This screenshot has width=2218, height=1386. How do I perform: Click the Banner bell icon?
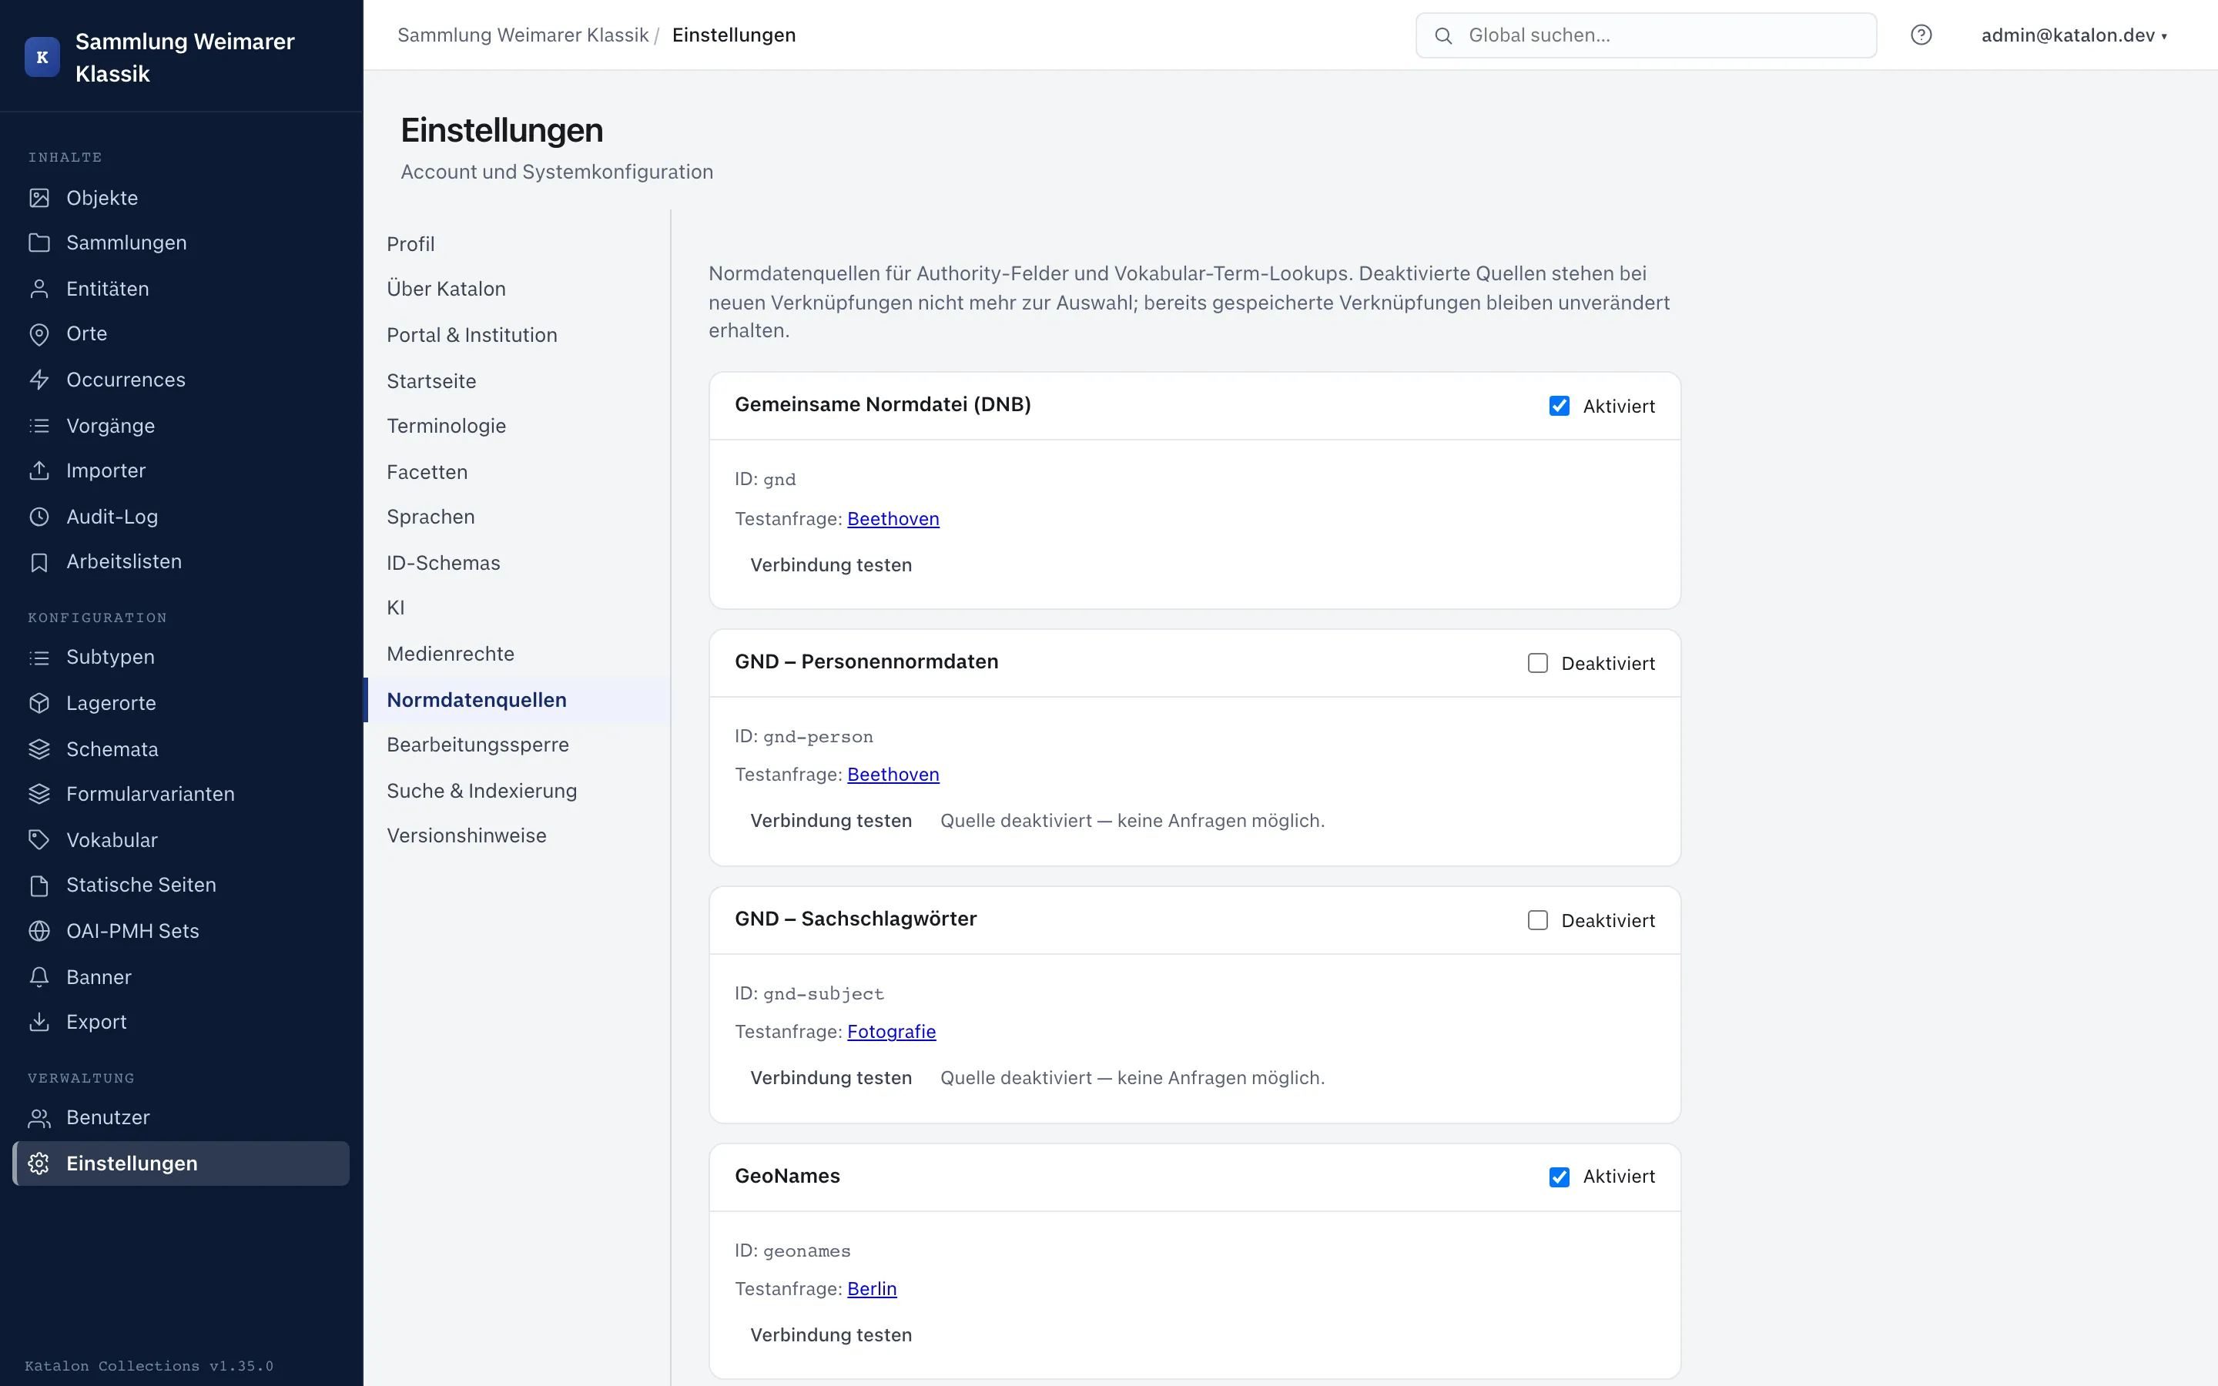pyautogui.click(x=39, y=977)
